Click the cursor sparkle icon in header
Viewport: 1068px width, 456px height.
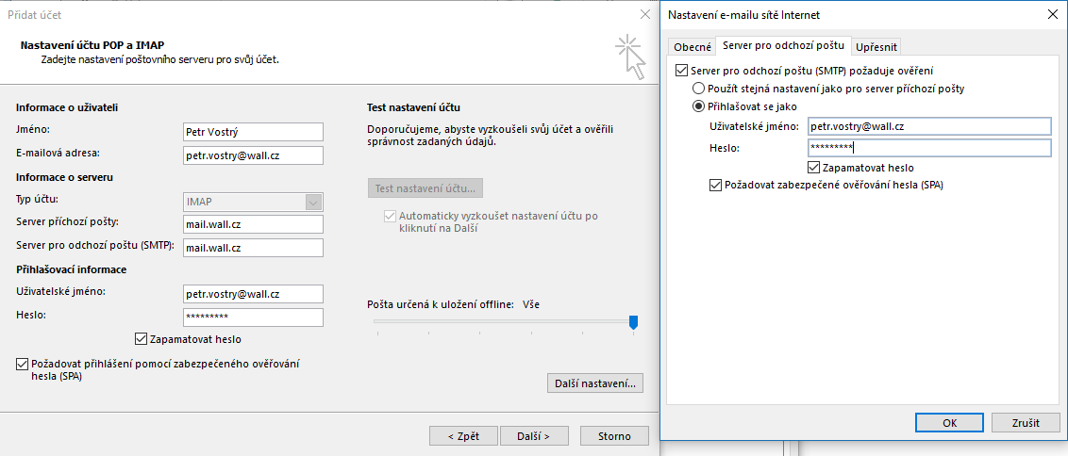tap(630, 58)
